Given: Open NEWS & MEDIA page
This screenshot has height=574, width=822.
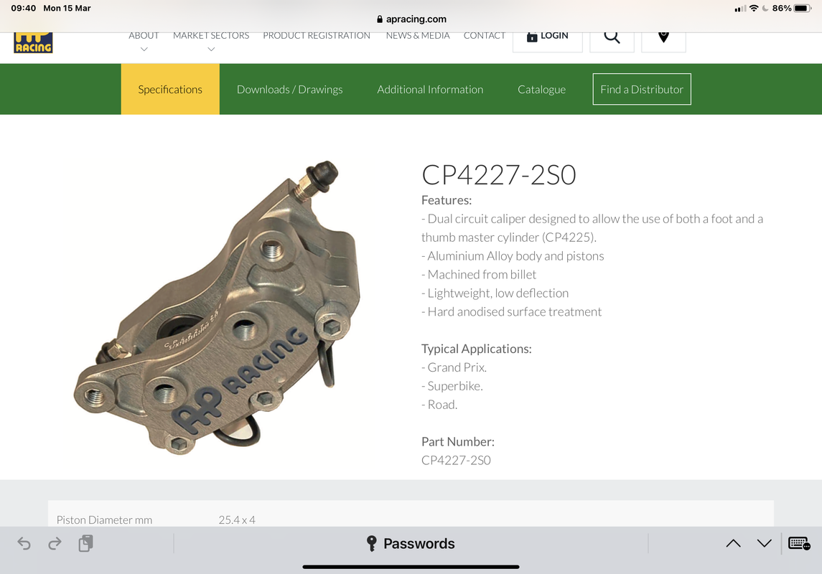Looking at the screenshot, I should [x=418, y=36].
